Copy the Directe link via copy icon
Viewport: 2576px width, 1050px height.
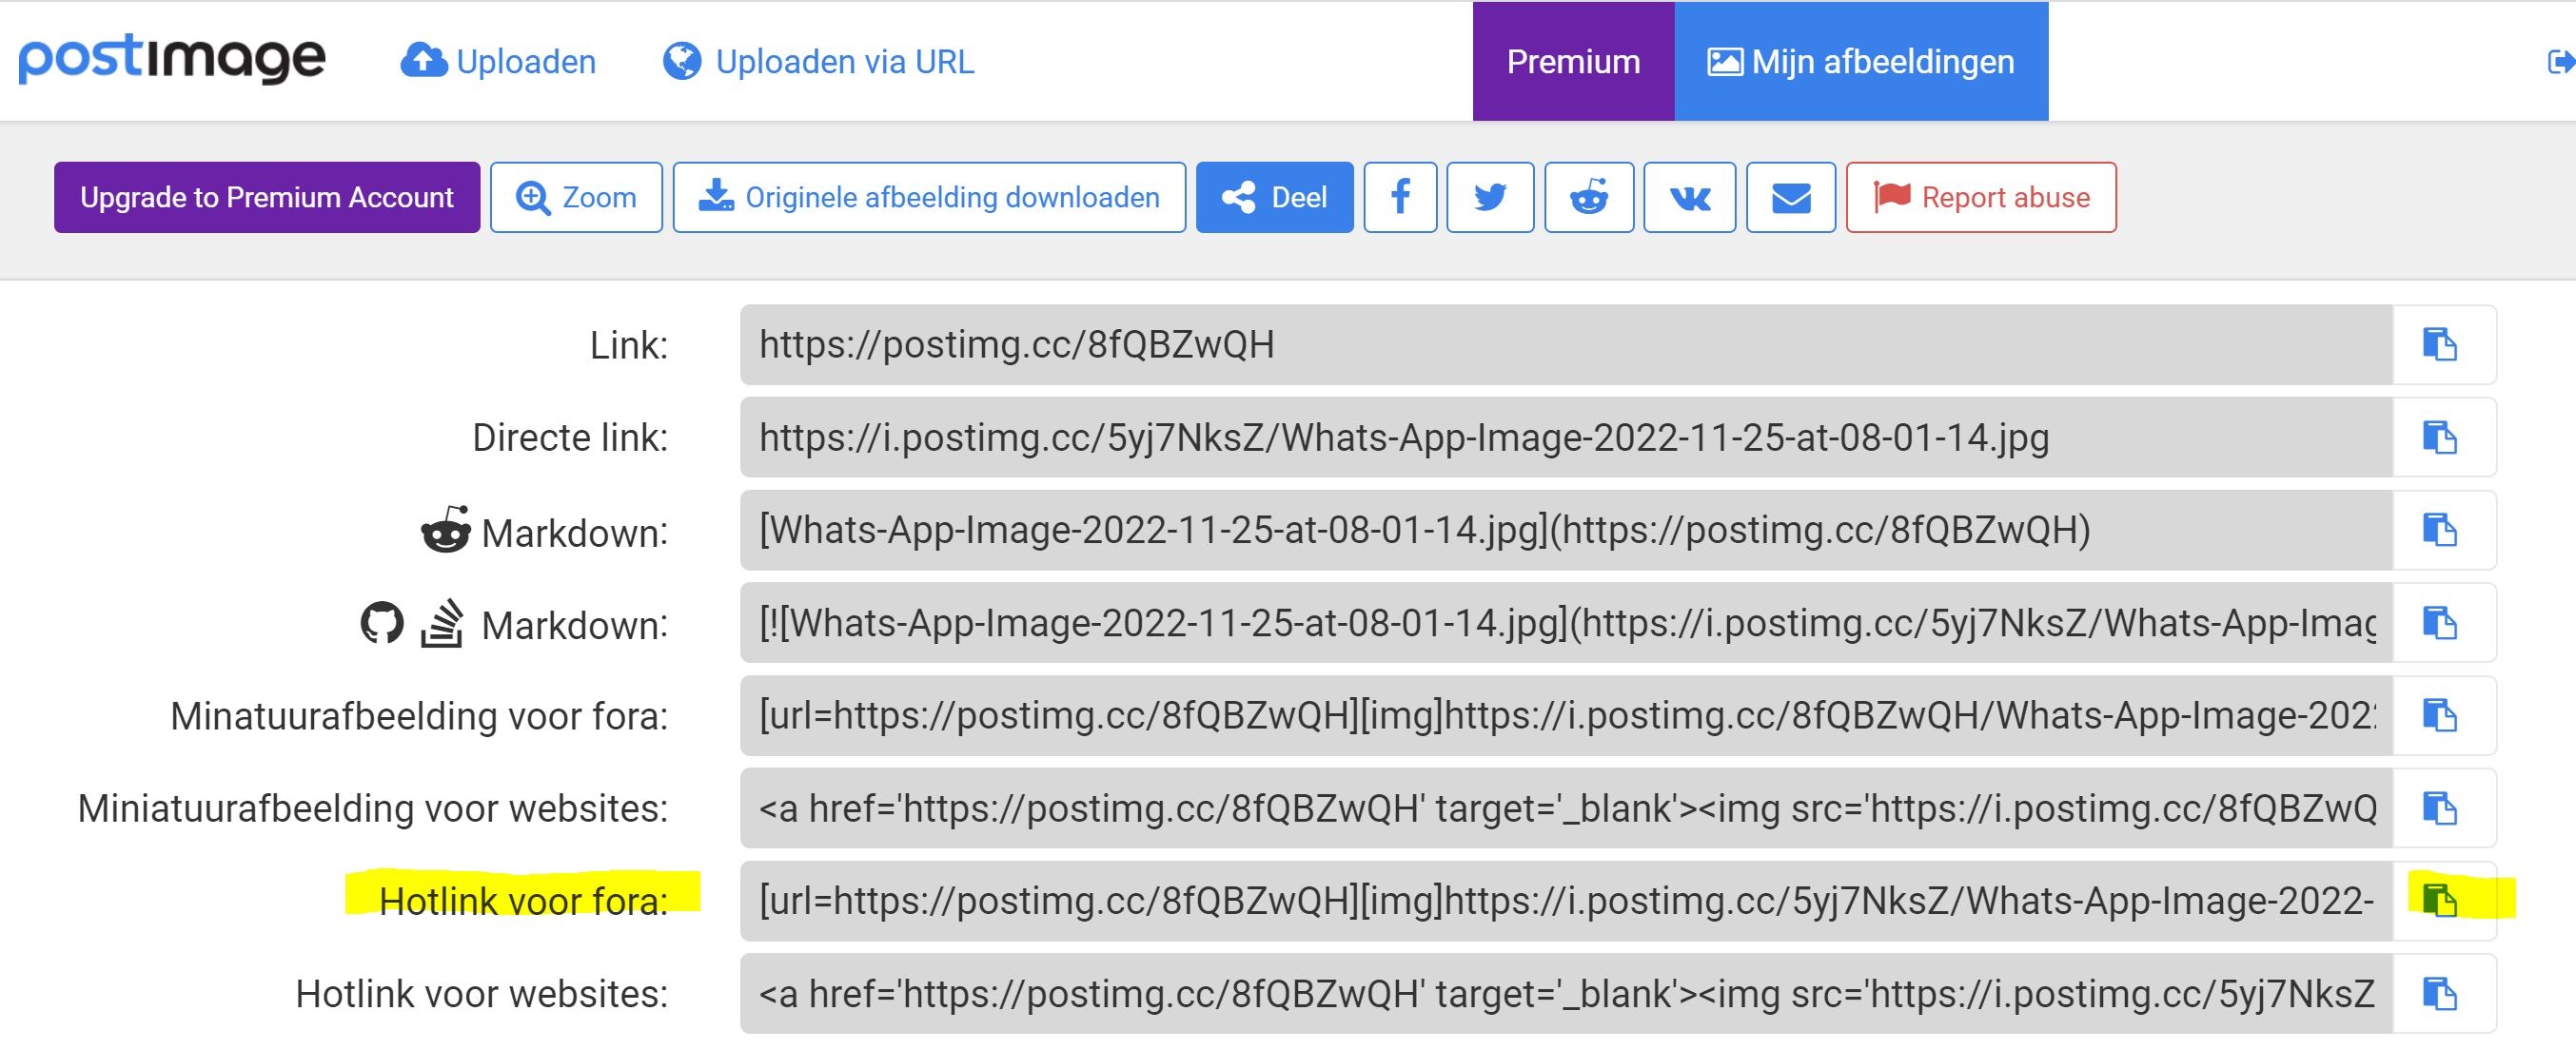click(2440, 437)
